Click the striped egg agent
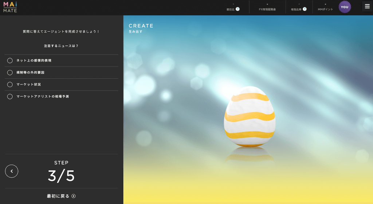 (249, 117)
